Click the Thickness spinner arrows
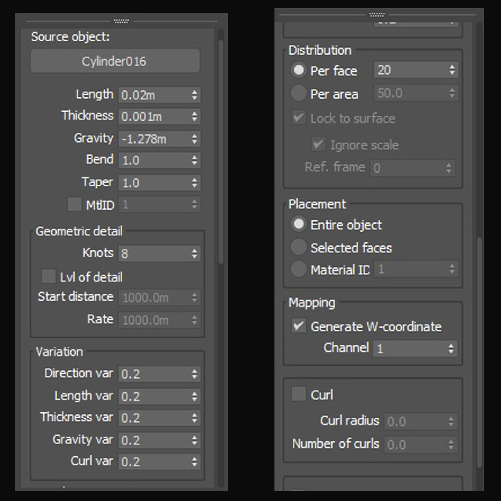 click(195, 116)
